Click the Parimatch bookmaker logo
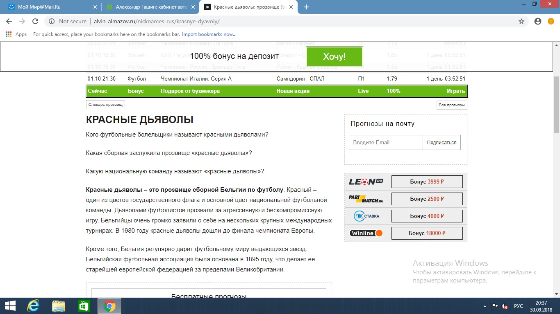The height and width of the screenshot is (314, 560). pyautogui.click(x=366, y=199)
